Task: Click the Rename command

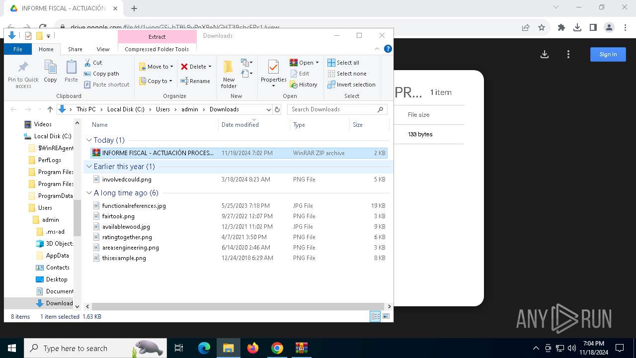Action: click(x=195, y=81)
